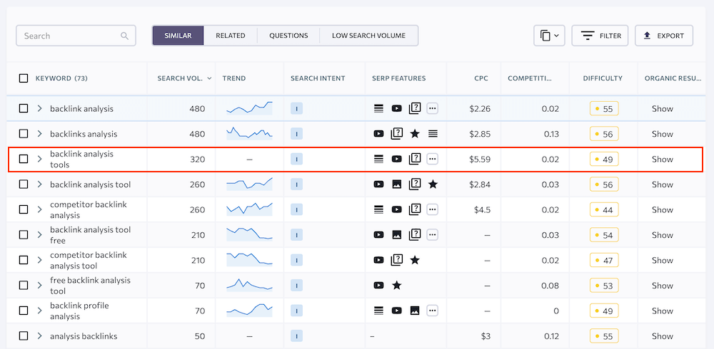
Task: Click the magnifier icon in the search box
Action: [125, 36]
